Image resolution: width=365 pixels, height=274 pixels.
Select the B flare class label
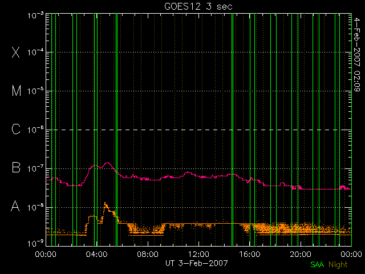click(16, 167)
